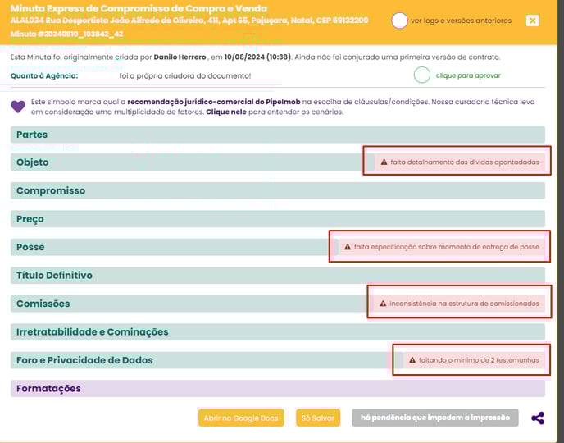Image resolution: width=564 pixels, height=443 pixels.
Task: Click the creation date '10/08/2024 (10:38)'
Action: pos(257,57)
